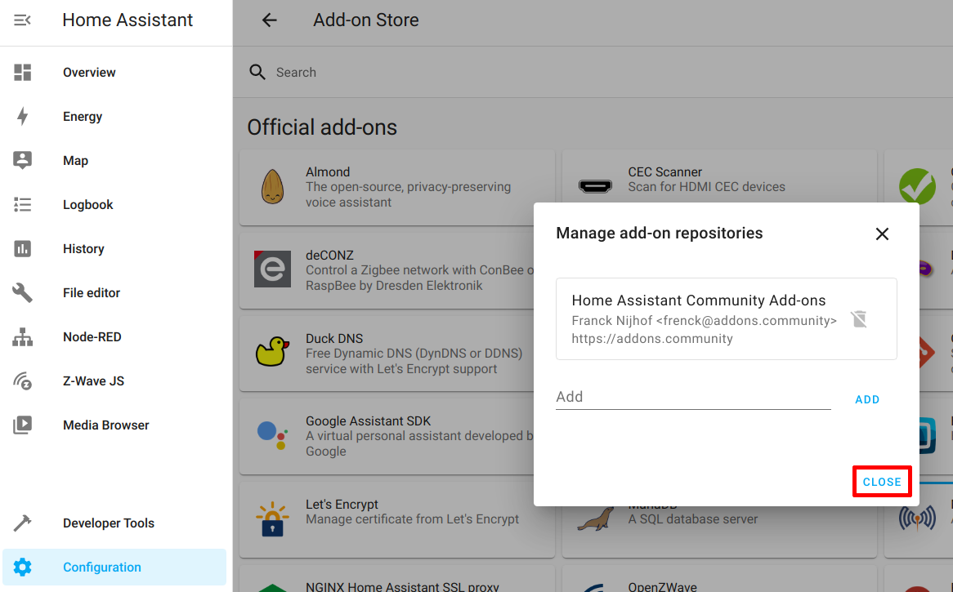Focus the Add repository input field

(693, 397)
